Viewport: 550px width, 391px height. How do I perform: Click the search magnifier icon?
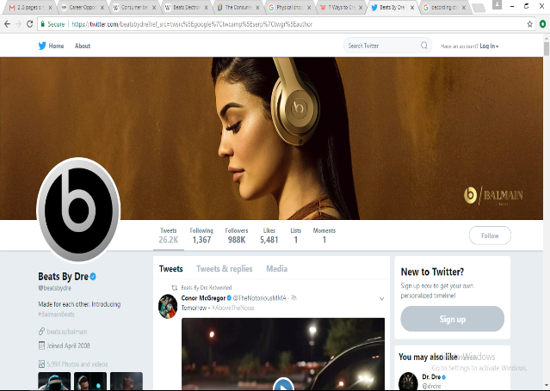(x=424, y=46)
